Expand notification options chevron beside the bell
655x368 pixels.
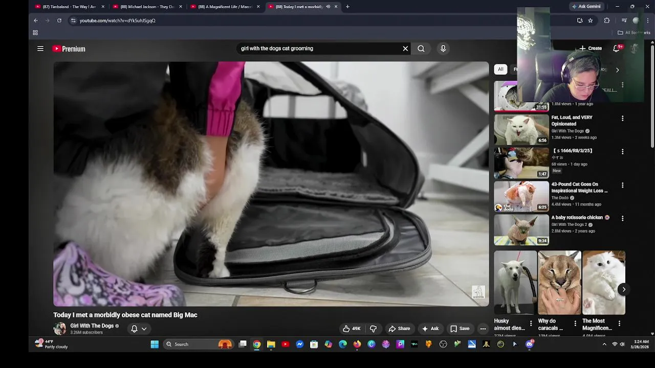144,329
